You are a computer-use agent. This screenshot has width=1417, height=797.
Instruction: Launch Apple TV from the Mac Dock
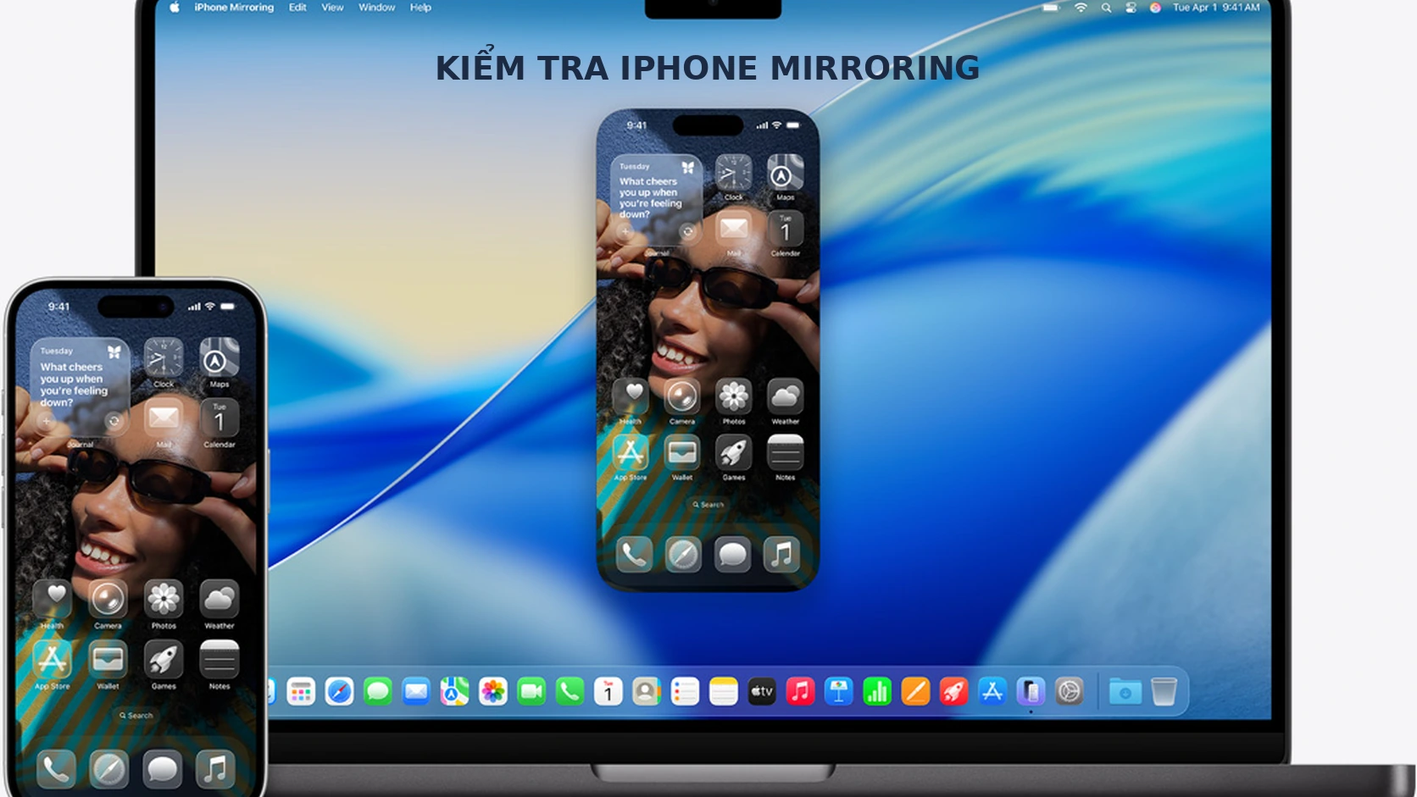[x=762, y=692]
